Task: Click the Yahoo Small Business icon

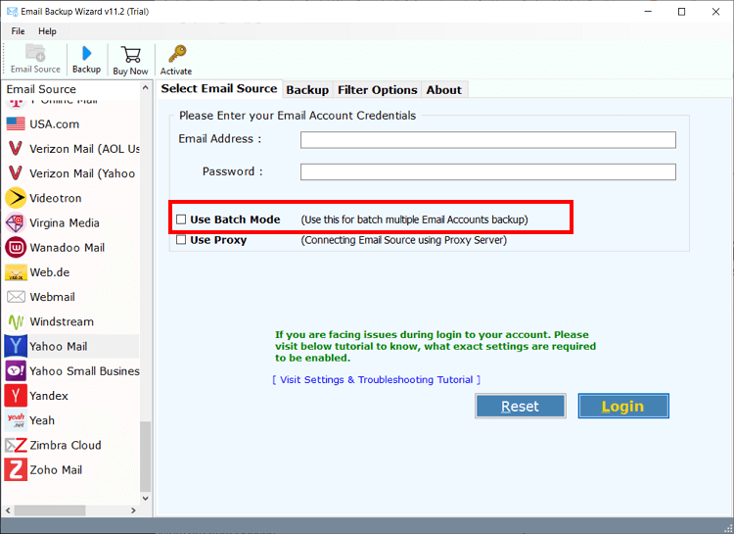Action: 16,370
